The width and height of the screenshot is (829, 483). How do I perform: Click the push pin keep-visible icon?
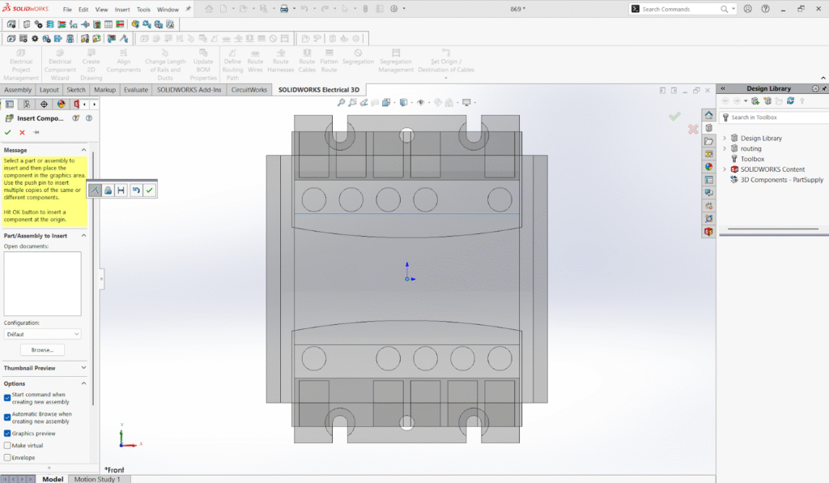coord(36,132)
